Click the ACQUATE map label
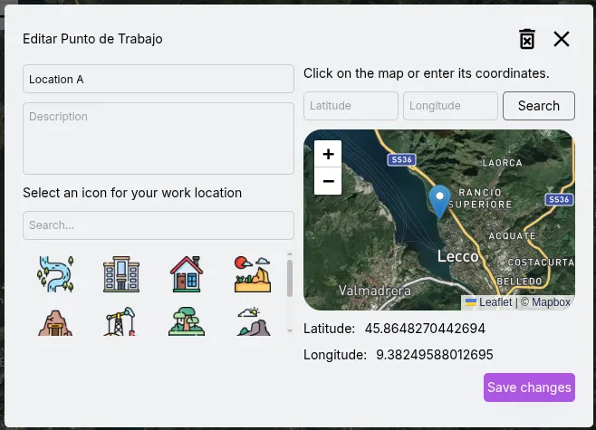 [512, 236]
